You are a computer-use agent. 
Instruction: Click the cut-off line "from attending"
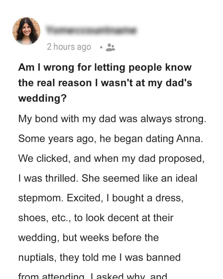51,276
